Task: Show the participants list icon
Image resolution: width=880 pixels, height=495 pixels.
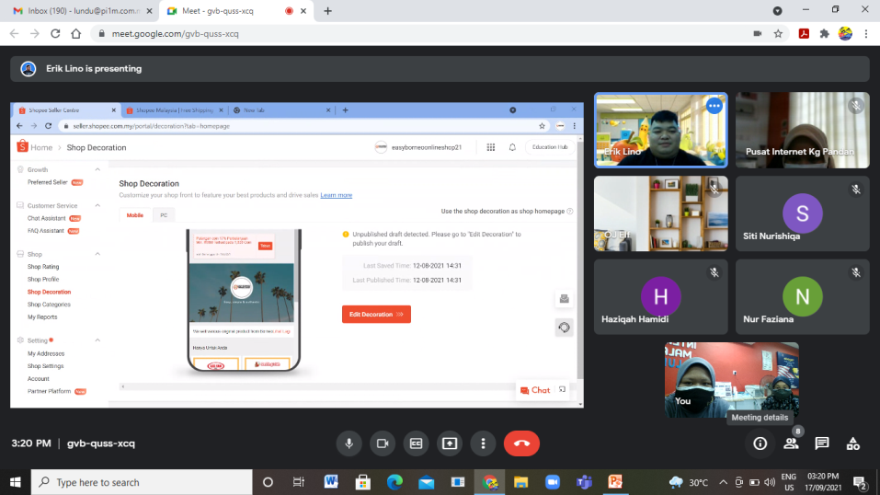Action: click(791, 443)
